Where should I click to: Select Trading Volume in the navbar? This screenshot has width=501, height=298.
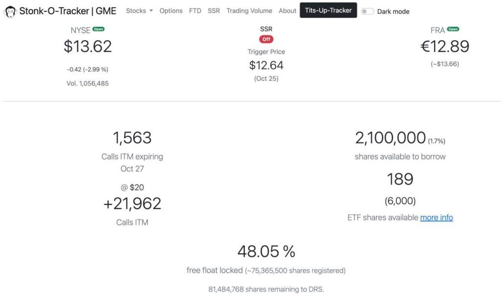249,11
